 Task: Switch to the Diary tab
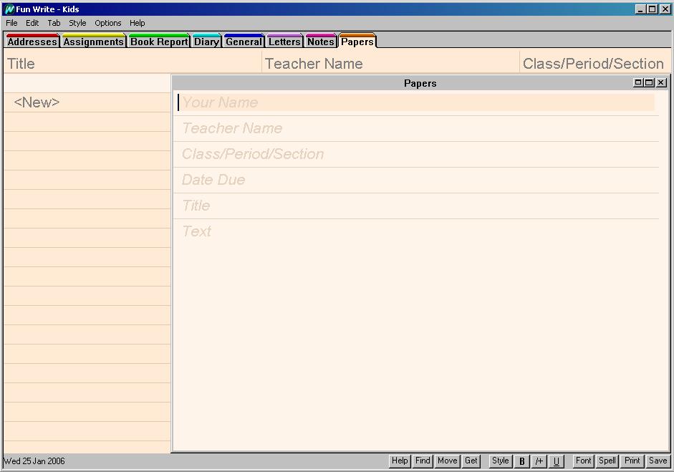206,42
